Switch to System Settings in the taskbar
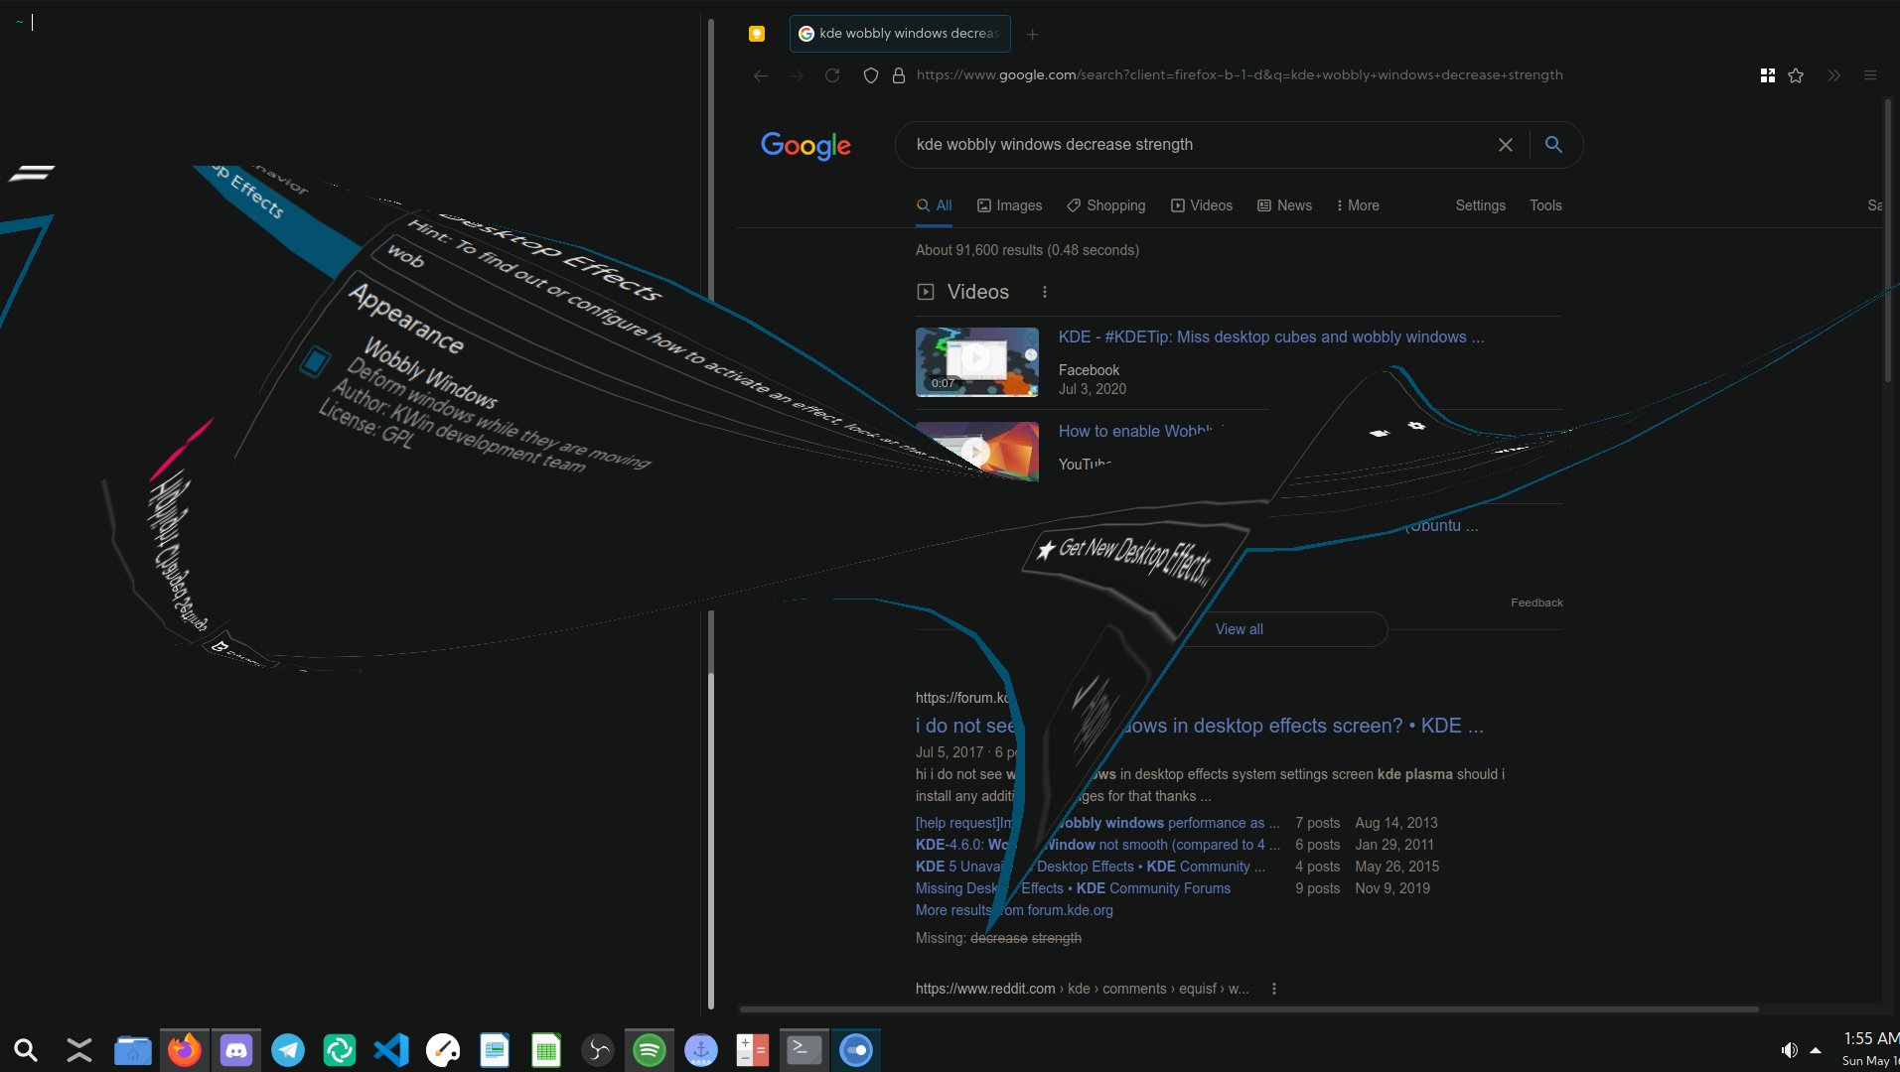The width and height of the screenshot is (1900, 1072). tap(856, 1050)
